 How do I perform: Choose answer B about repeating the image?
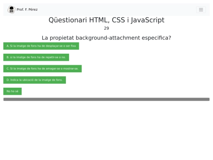coord(36,57)
